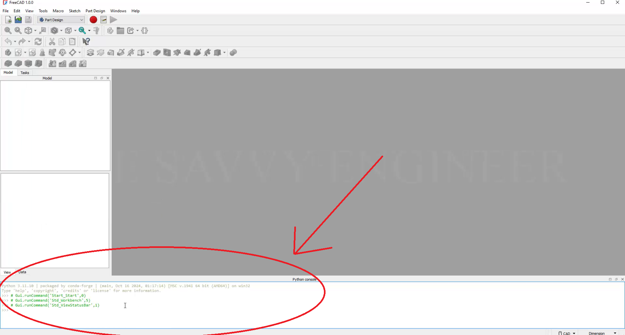
Task: Click the Create Body icon
Action: pos(8,53)
